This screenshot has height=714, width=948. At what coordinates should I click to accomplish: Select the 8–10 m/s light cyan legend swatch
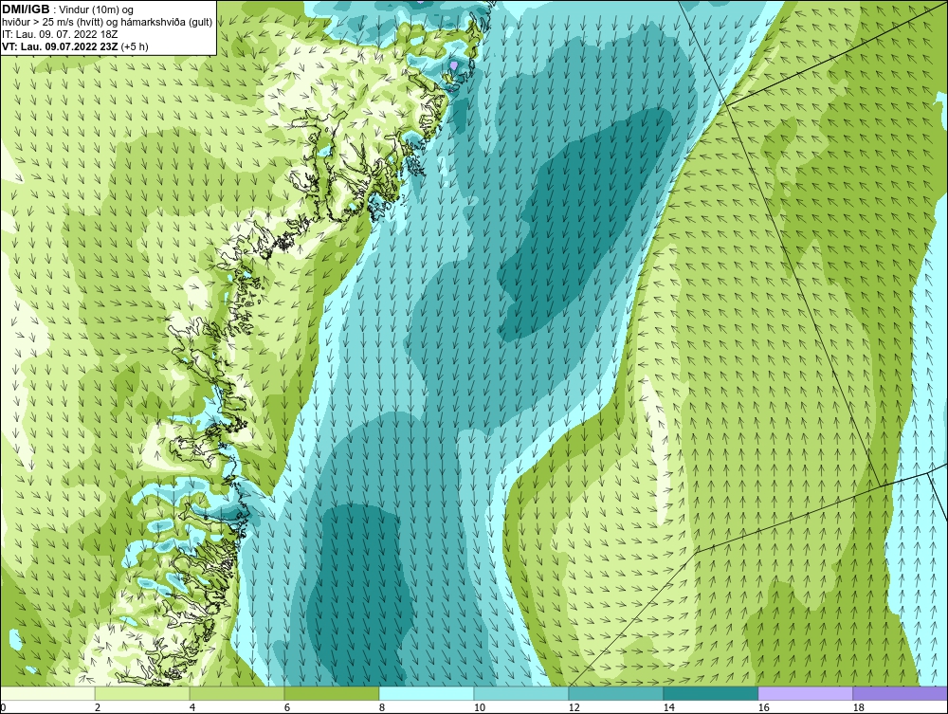click(427, 693)
